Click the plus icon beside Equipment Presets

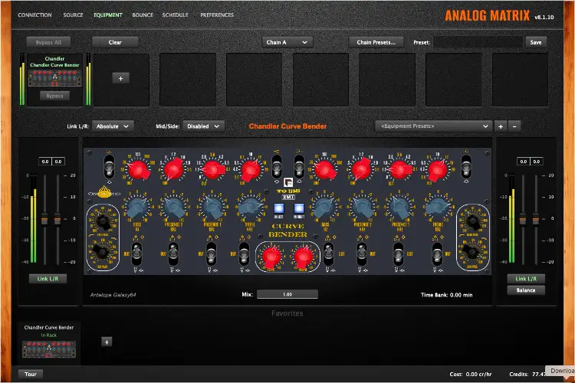click(x=501, y=126)
